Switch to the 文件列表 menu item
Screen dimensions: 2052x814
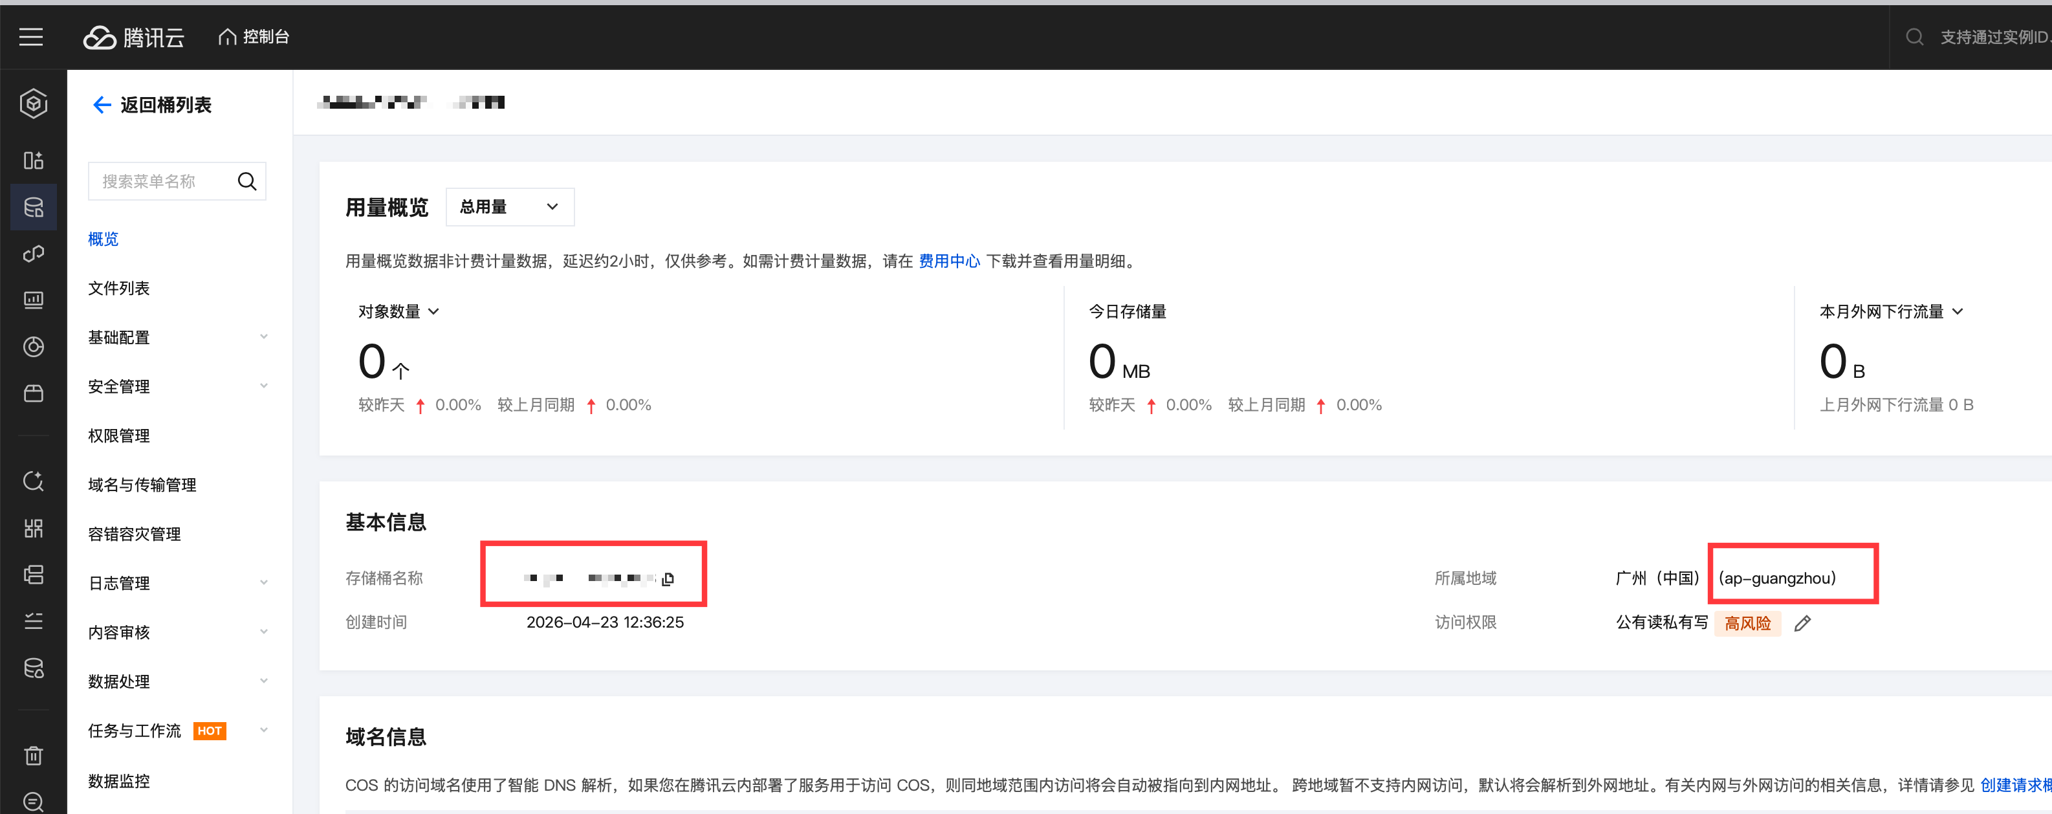pyautogui.click(x=118, y=287)
